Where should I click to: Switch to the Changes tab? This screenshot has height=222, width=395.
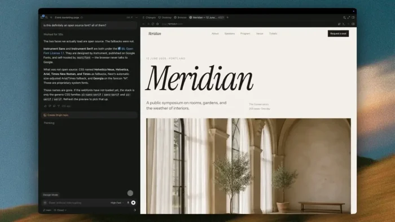tap(149, 17)
